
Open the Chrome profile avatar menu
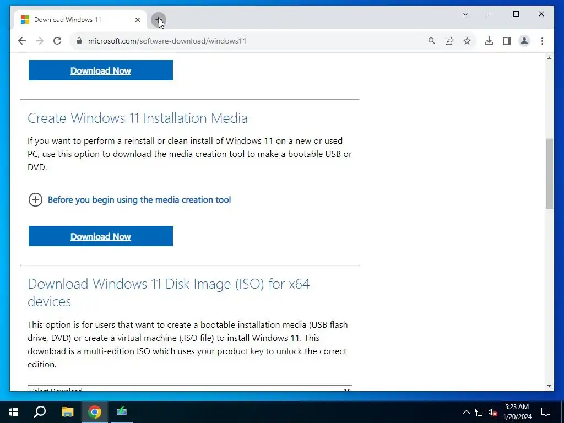coord(524,41)
